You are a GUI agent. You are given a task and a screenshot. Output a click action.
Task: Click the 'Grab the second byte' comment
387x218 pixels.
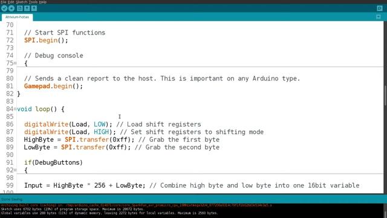(x=177, y=147)
